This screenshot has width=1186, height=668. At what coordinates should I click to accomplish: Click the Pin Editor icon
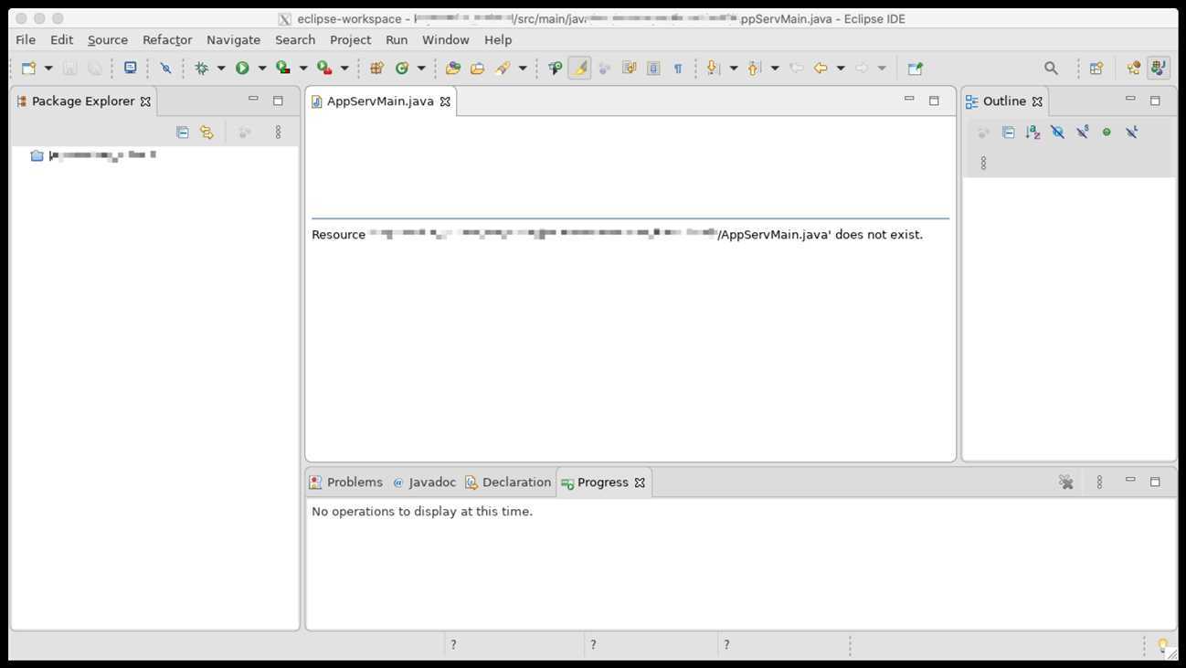915,69
